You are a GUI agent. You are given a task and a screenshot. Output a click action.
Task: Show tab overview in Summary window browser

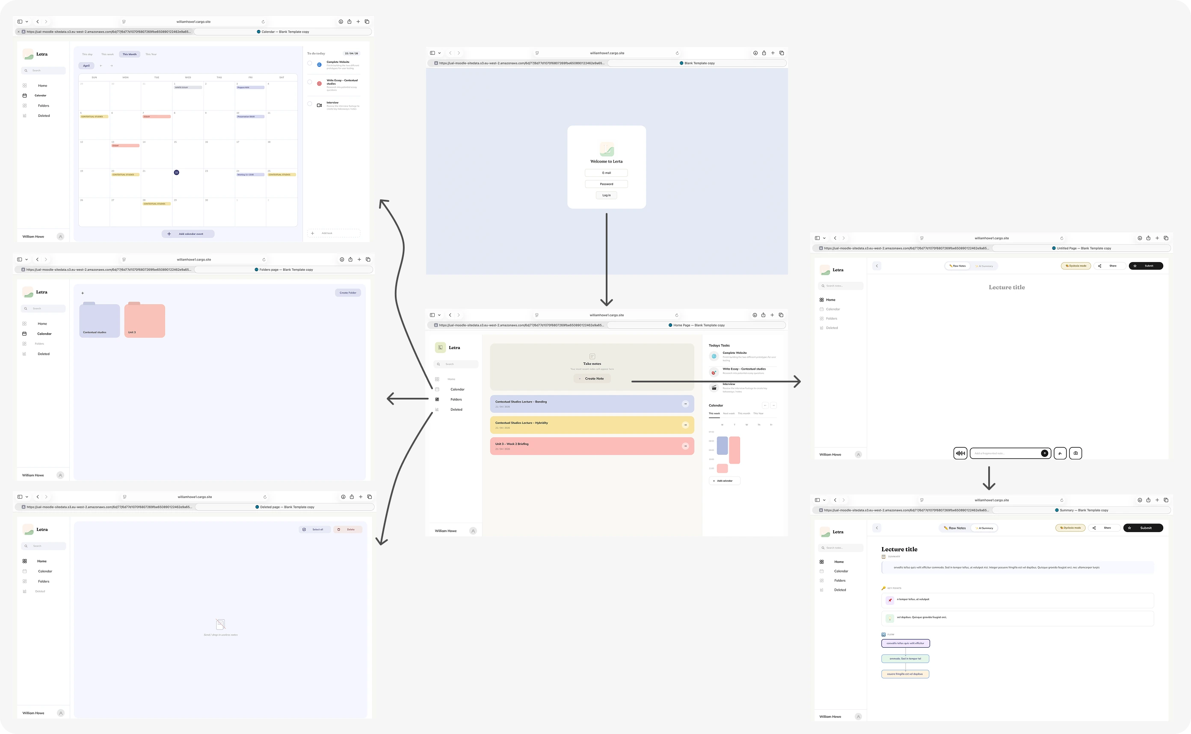pyautogui.click(x=1166, y=500)
